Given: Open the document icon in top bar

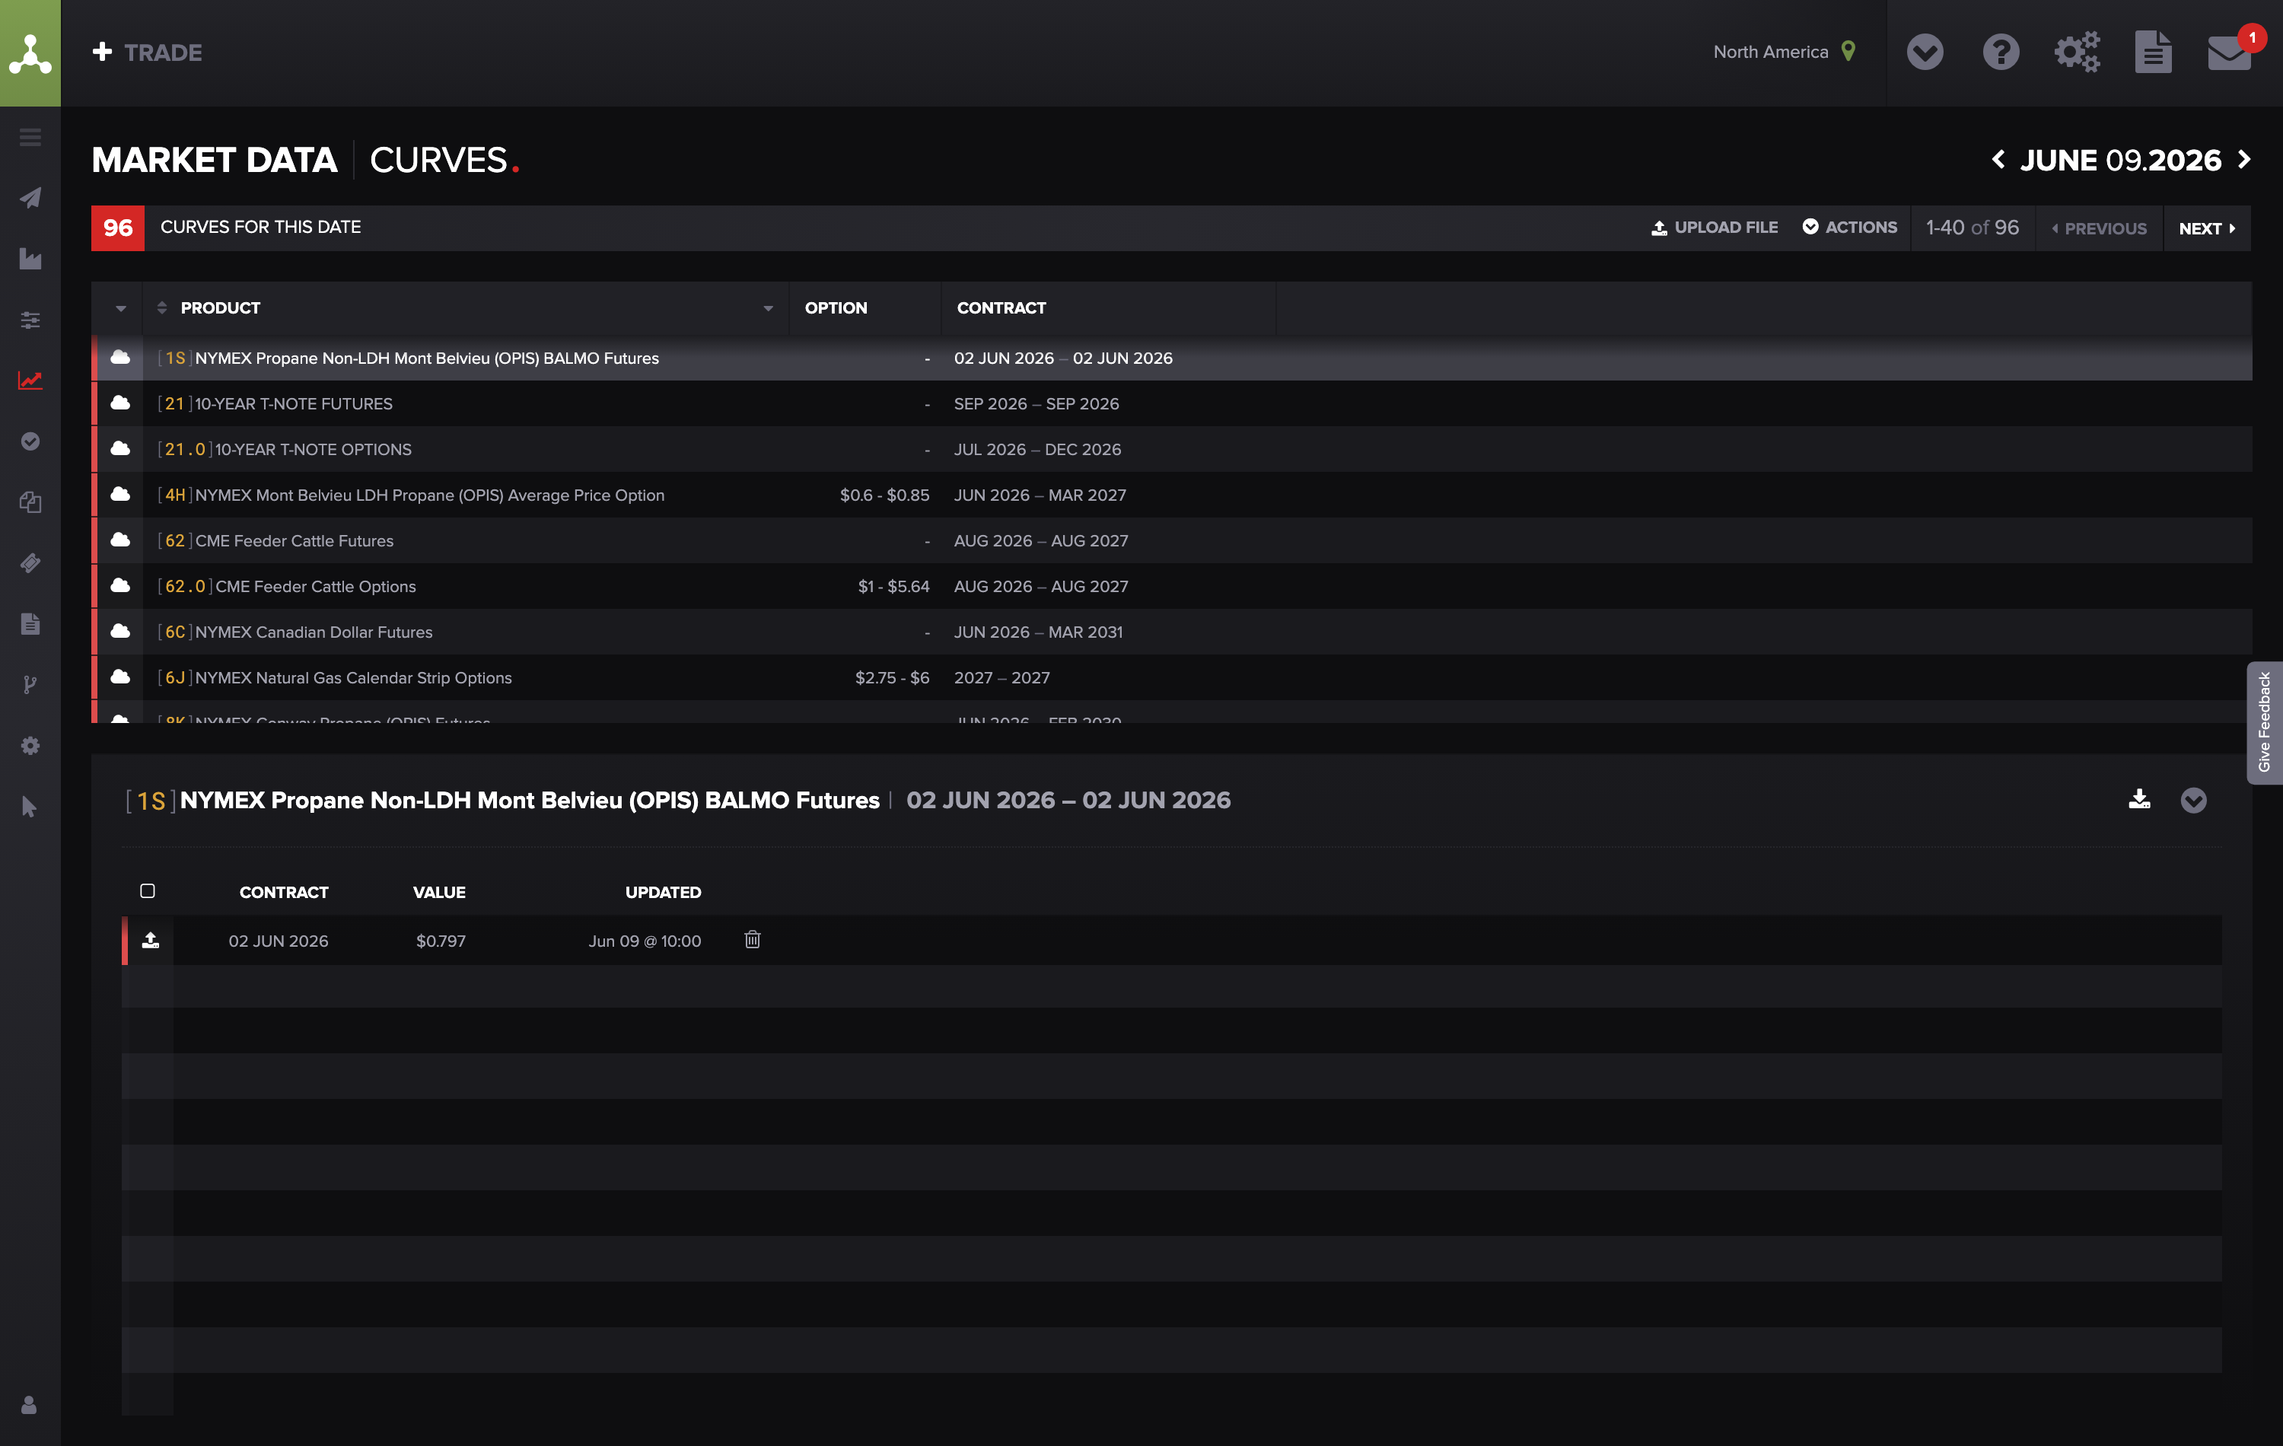Looking at the screenshot, I should 2153,53.
